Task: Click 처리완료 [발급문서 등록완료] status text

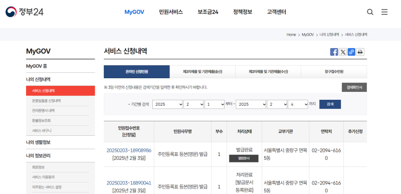Action: (x=244, y=182)
